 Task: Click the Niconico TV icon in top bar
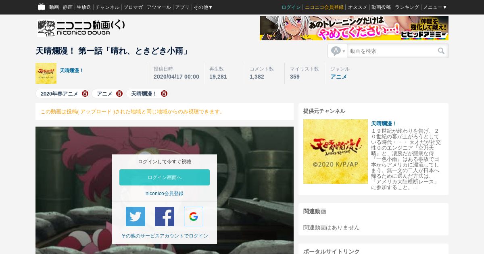41,7
